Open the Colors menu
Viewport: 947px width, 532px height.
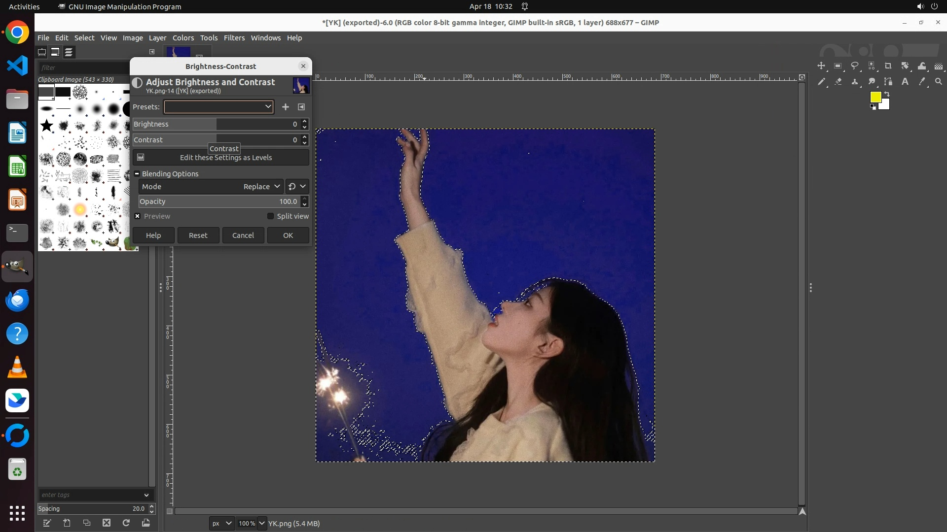(x=183, y=38)
